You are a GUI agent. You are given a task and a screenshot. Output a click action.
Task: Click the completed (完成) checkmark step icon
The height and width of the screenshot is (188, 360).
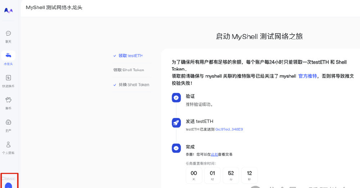[x=176, y=148]
